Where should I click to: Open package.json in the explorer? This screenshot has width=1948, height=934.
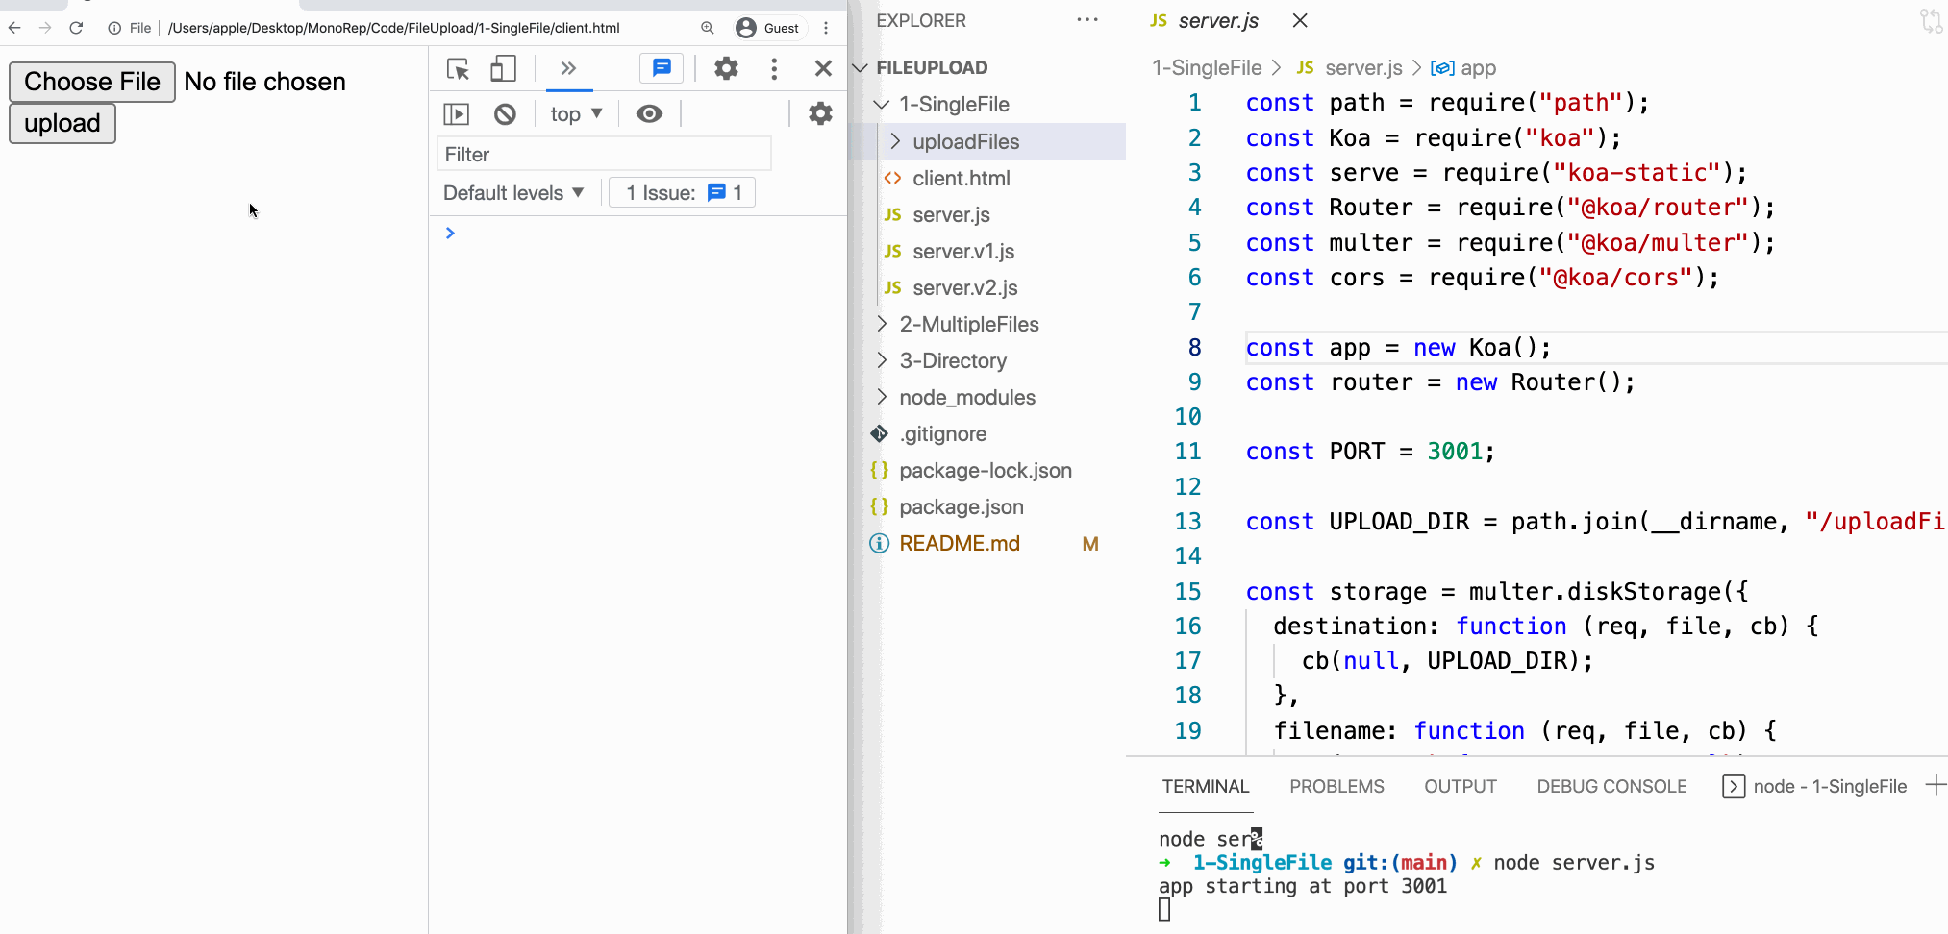click(962, 507)
